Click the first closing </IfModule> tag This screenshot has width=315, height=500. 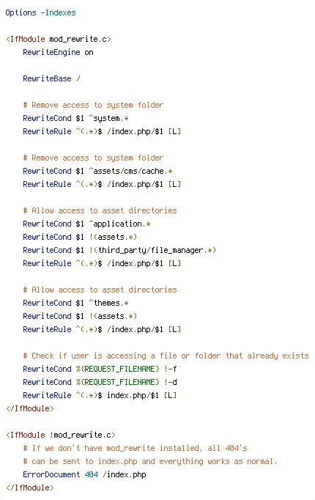[29, 408]
